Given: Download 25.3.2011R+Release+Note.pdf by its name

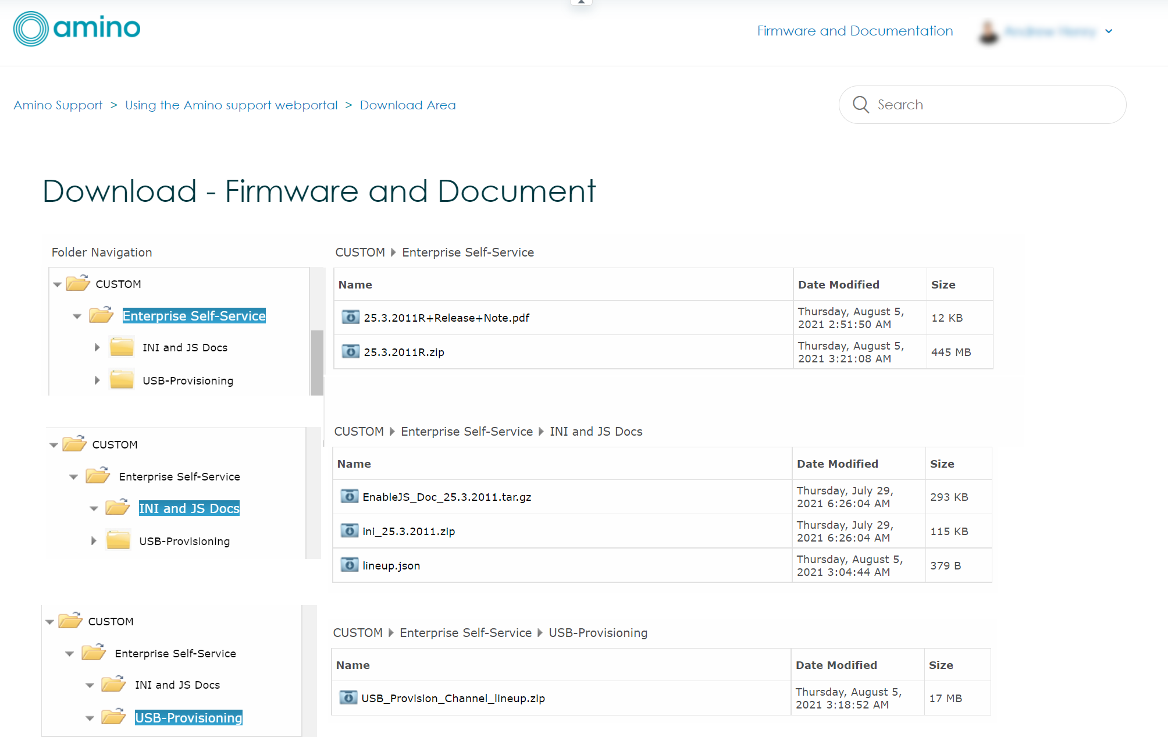Looking at the screenshot, I should click(447, 318).
